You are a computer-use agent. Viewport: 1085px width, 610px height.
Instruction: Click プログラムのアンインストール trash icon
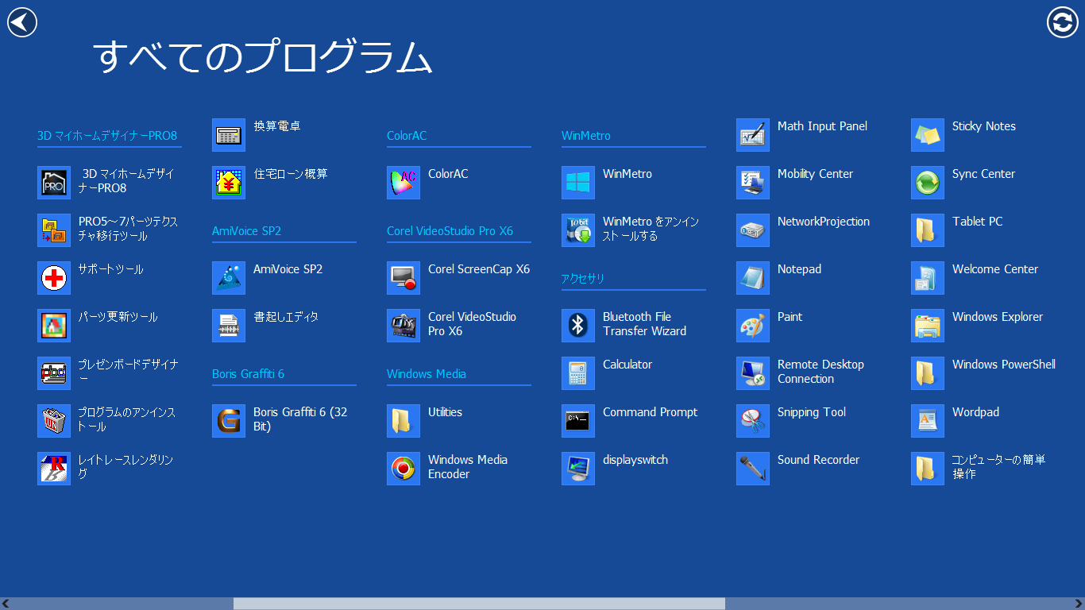click(54, 421)
